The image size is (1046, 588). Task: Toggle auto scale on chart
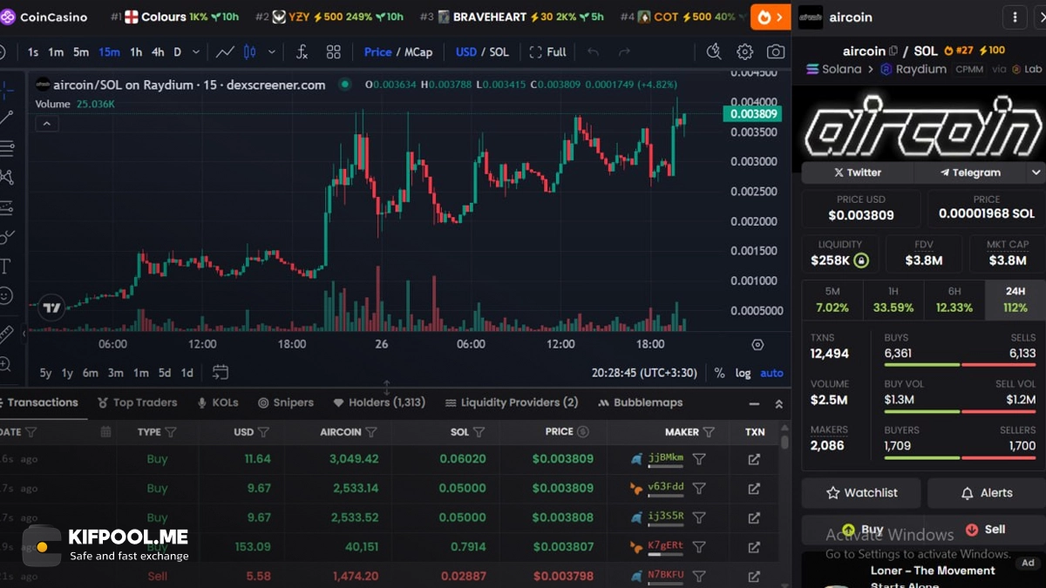(771, 373)
